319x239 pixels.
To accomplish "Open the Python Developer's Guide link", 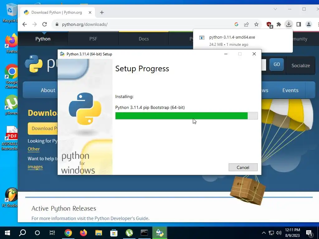I will [121, 218].
